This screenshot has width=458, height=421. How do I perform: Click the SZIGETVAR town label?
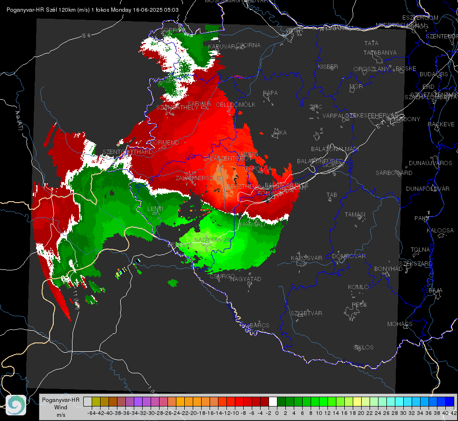pos(306,313)
